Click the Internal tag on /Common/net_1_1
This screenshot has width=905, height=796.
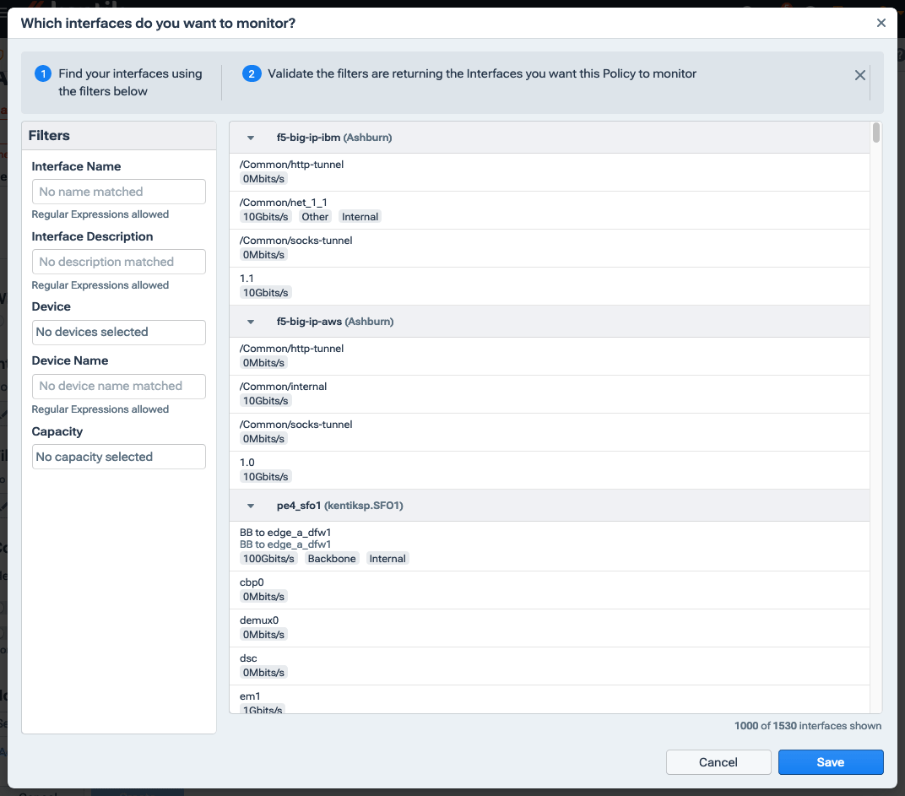360,216
